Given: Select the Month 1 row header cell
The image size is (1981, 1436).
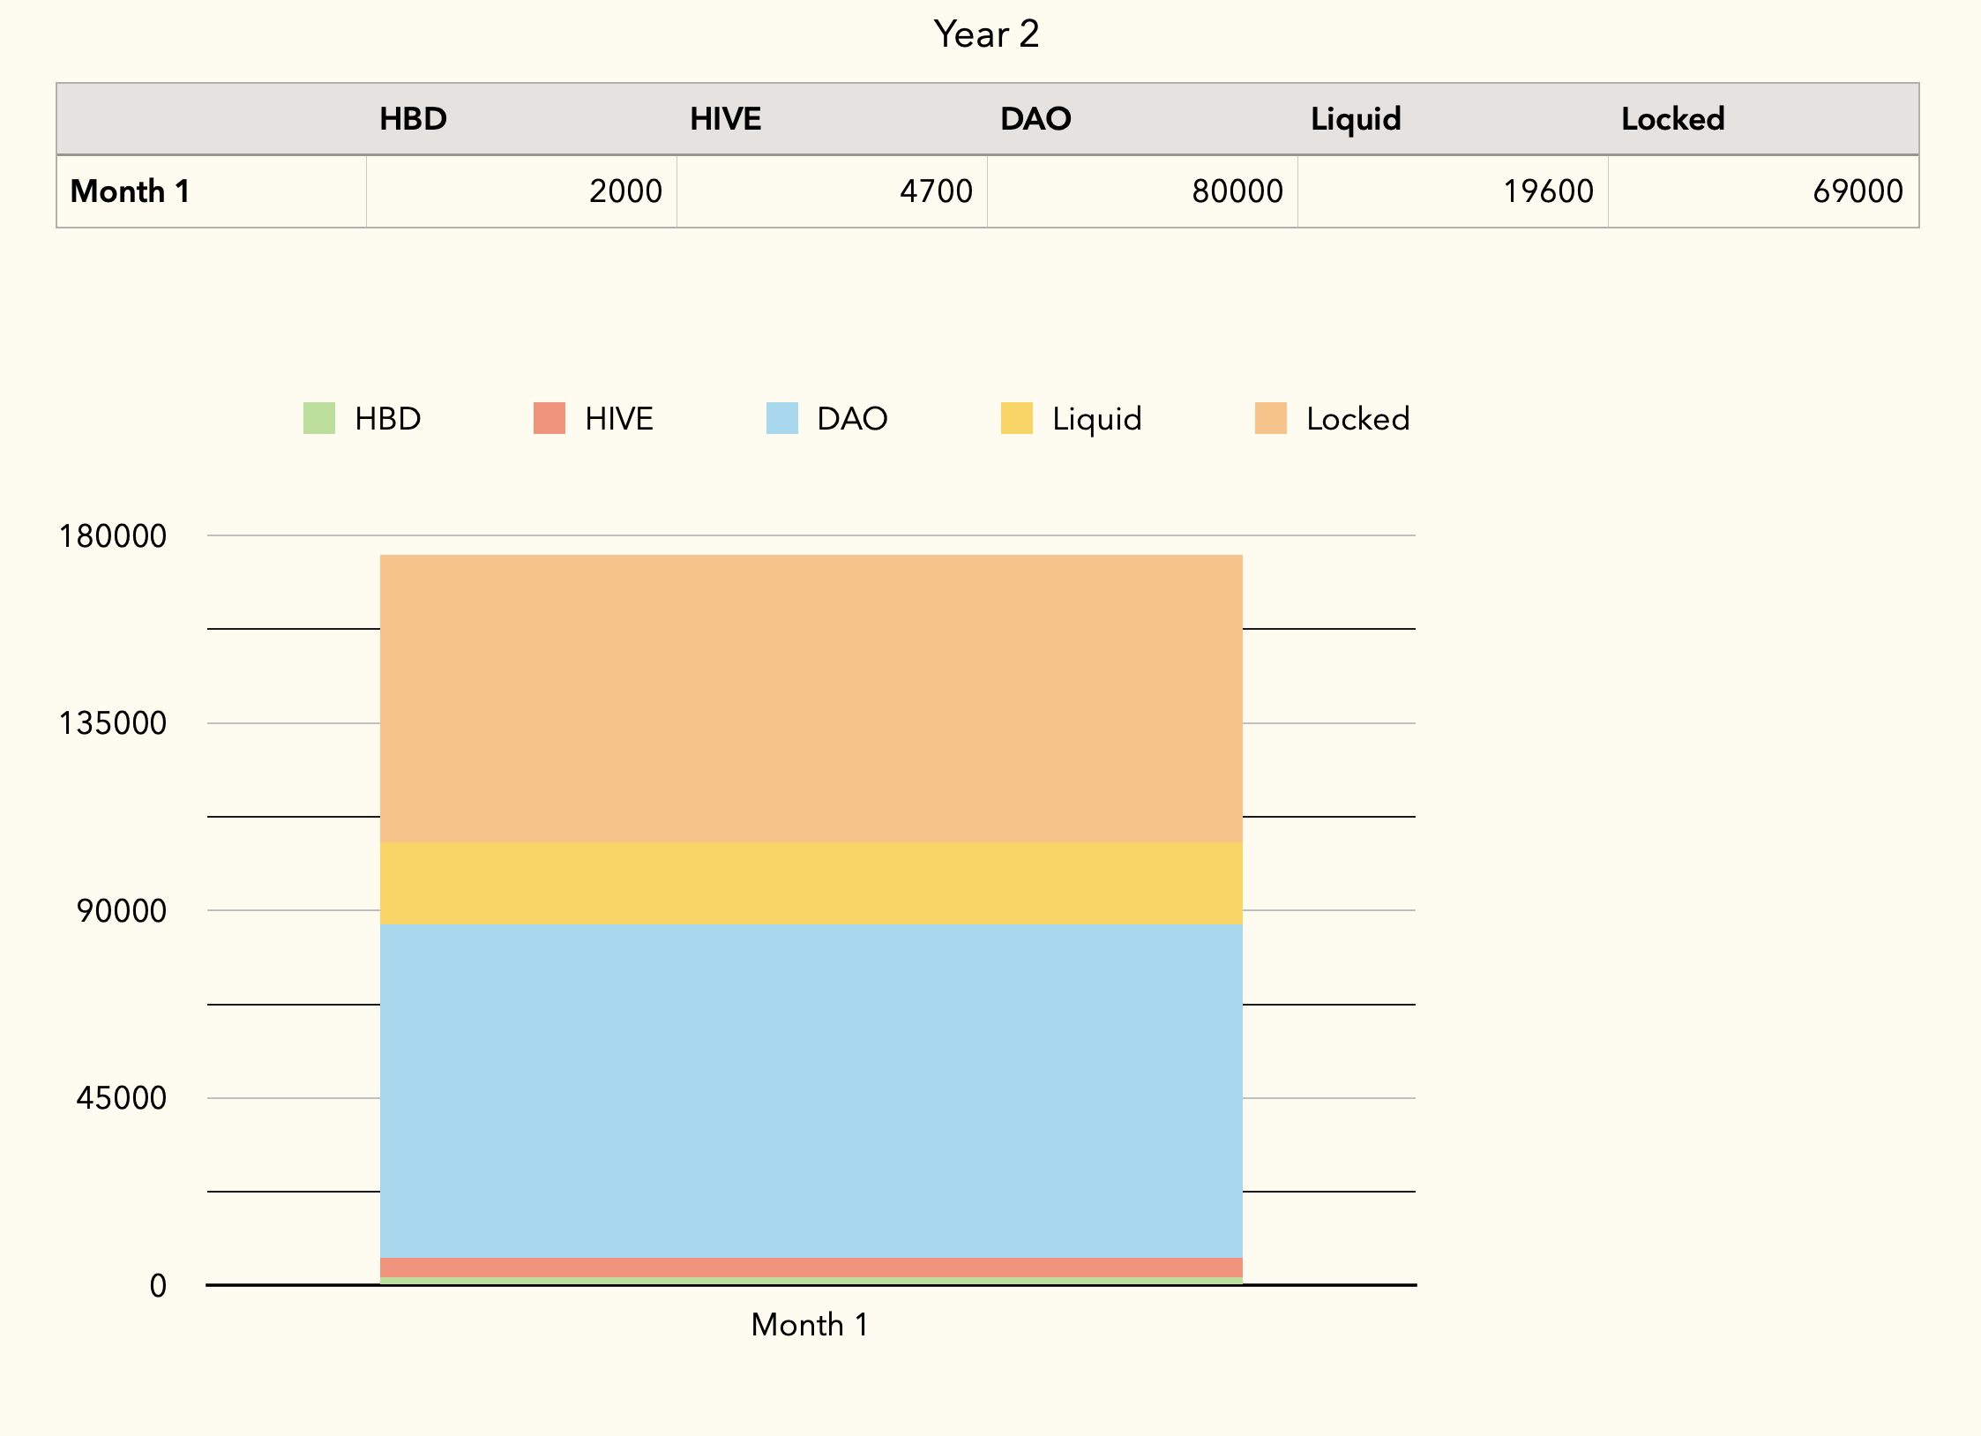Looking at the screenshot, I should 212,191.
